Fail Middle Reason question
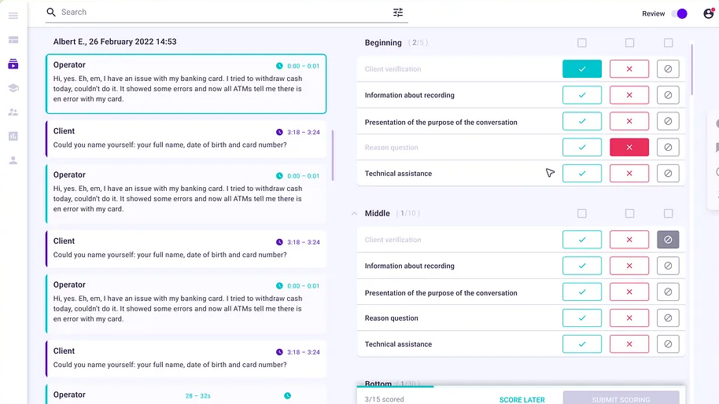The image size is (719, 404). click(629, 318)
